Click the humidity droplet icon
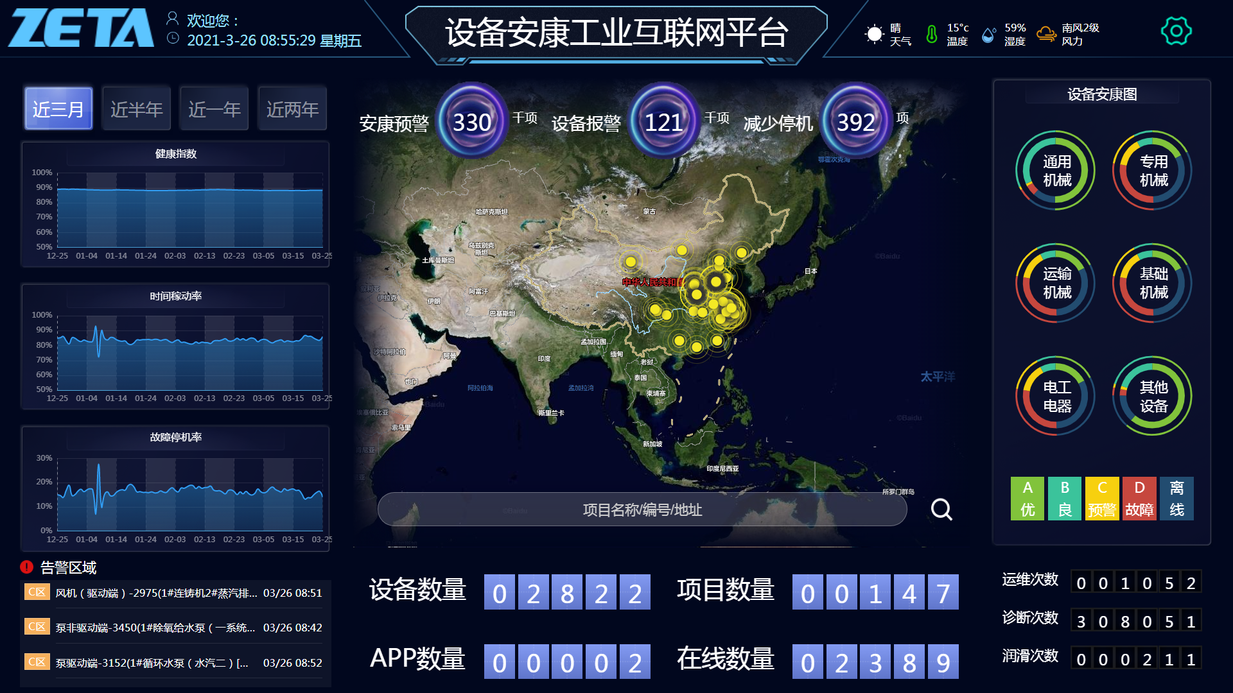This screenshot has width=1233, height=693. pos(989,35)
